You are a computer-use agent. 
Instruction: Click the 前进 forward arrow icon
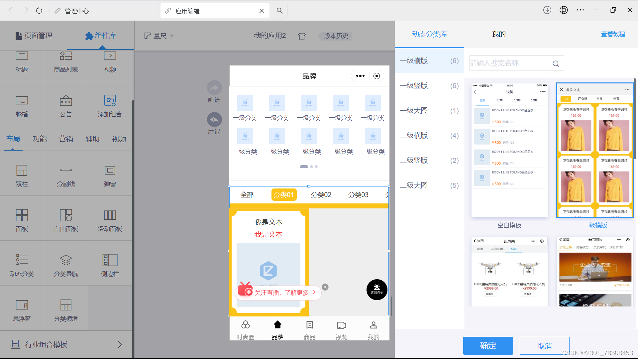[214, 88]
